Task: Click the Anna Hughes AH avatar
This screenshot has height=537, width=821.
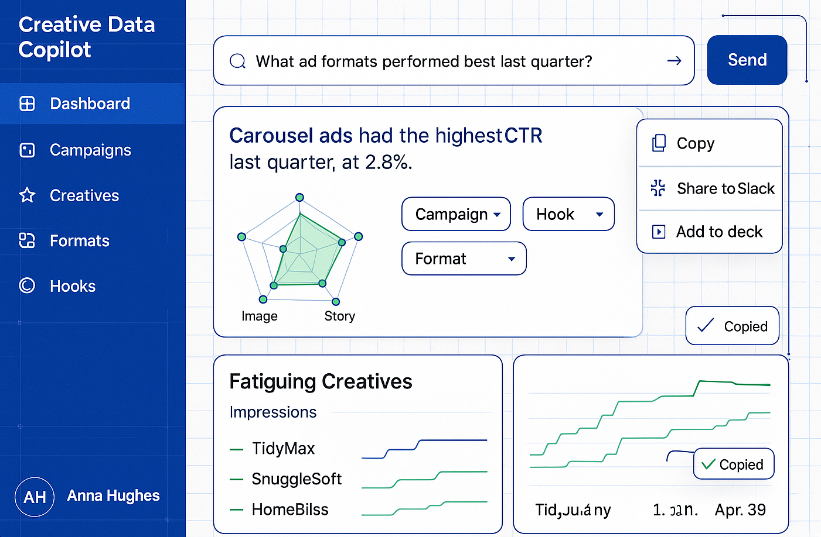Action: tap(35, 497)
